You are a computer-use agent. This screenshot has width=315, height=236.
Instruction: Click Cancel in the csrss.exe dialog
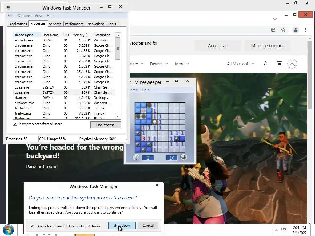coord(148,226)
